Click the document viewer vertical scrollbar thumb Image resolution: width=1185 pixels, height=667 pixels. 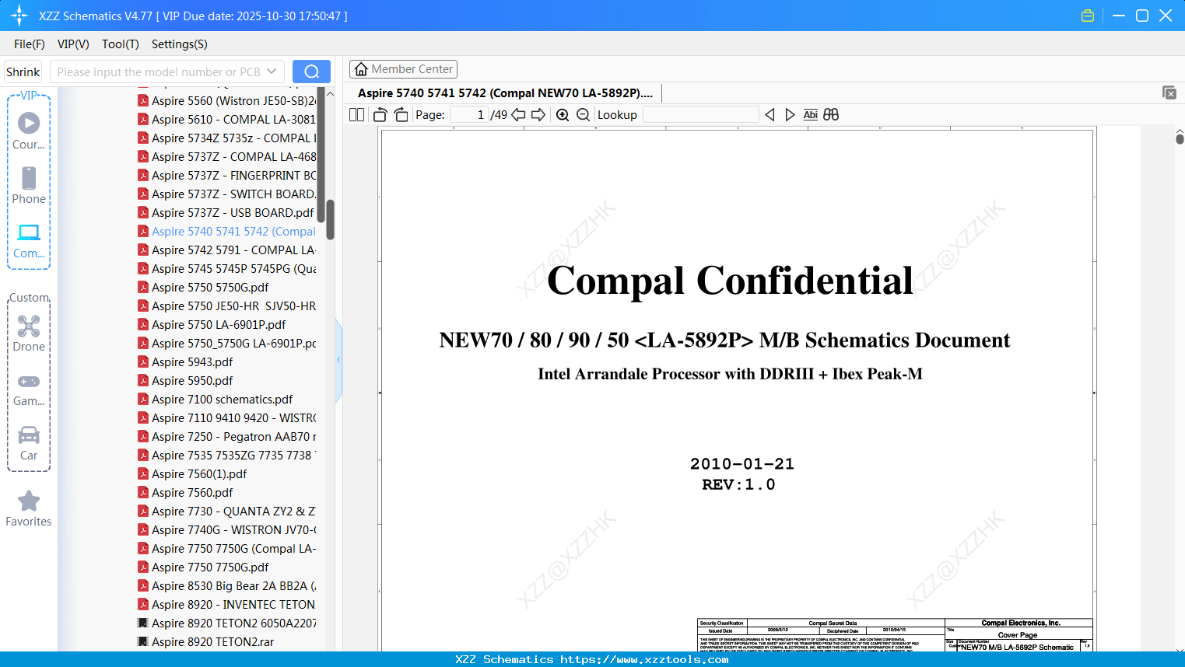pyautogui.click(x=1180, y=138)
